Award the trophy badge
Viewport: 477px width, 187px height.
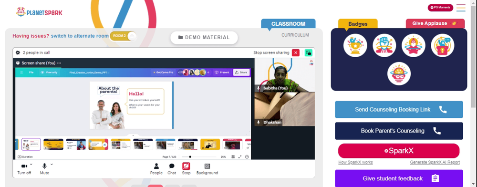point(355,45)
